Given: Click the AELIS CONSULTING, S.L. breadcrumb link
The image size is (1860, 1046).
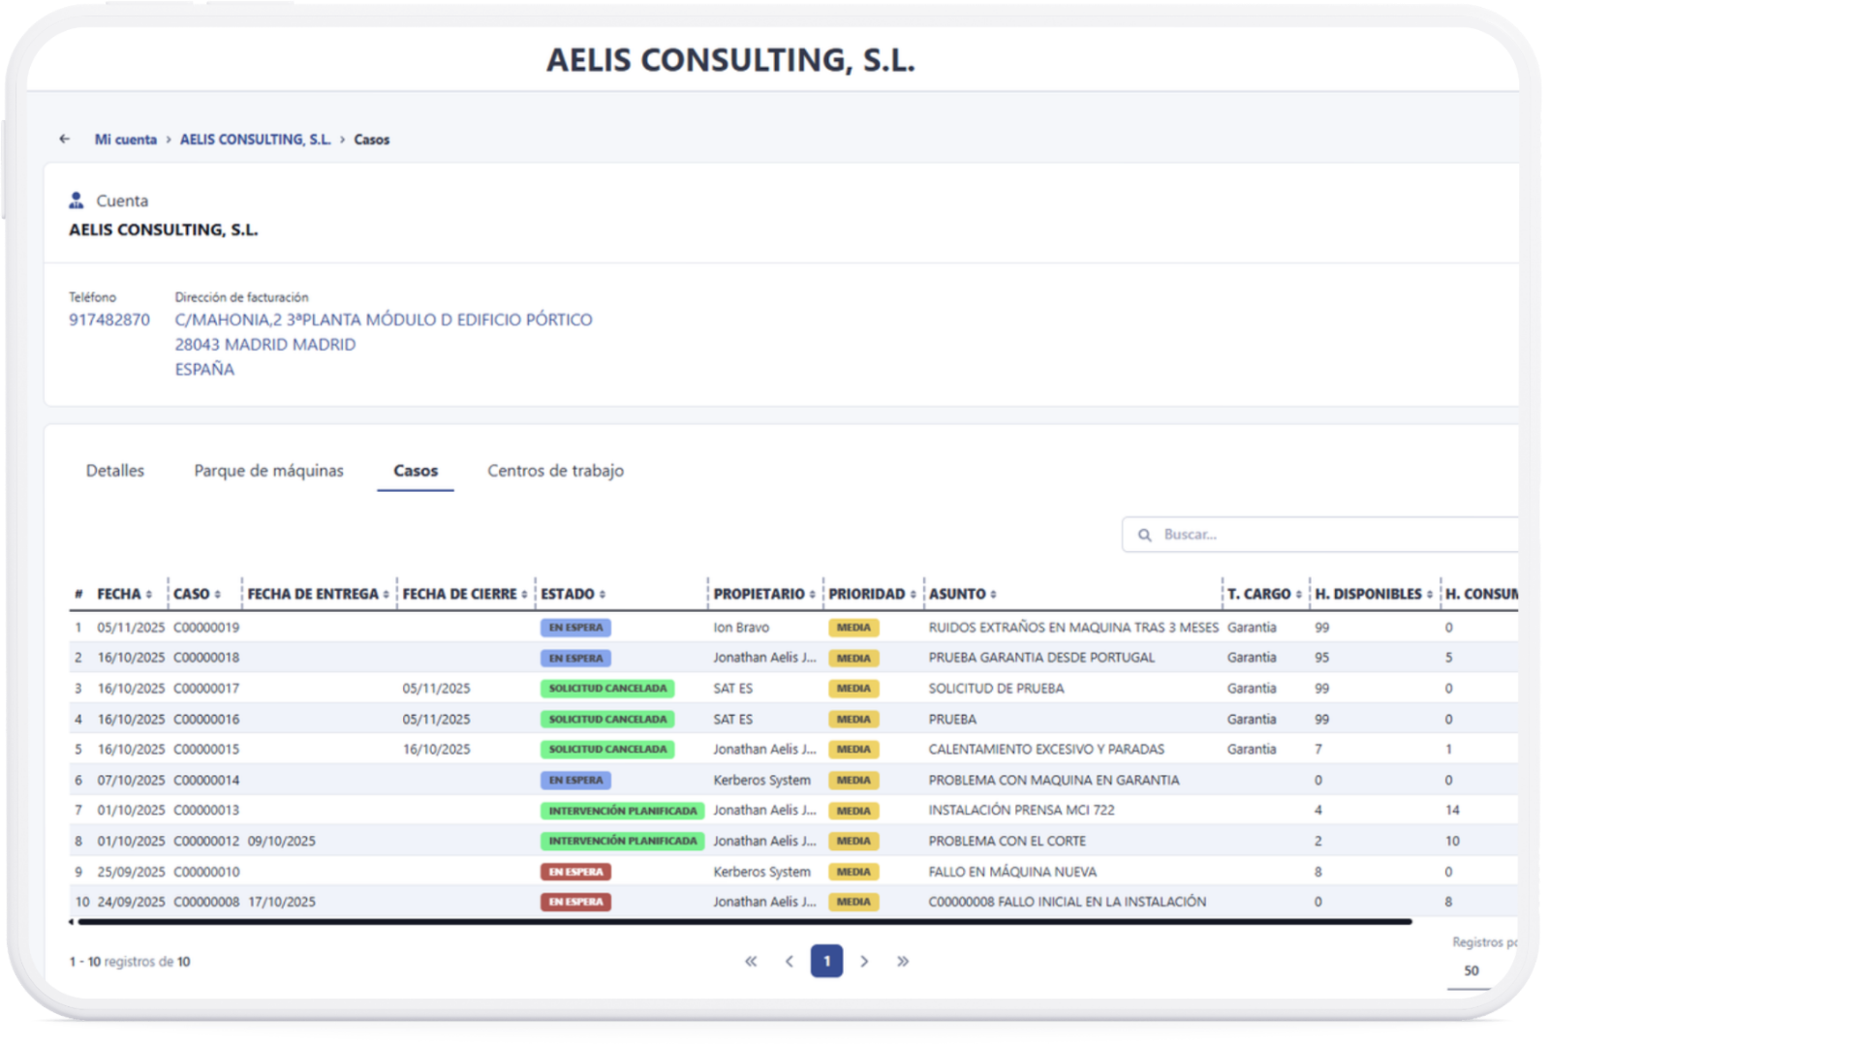Looking at the screenshot, I should 255,139.
